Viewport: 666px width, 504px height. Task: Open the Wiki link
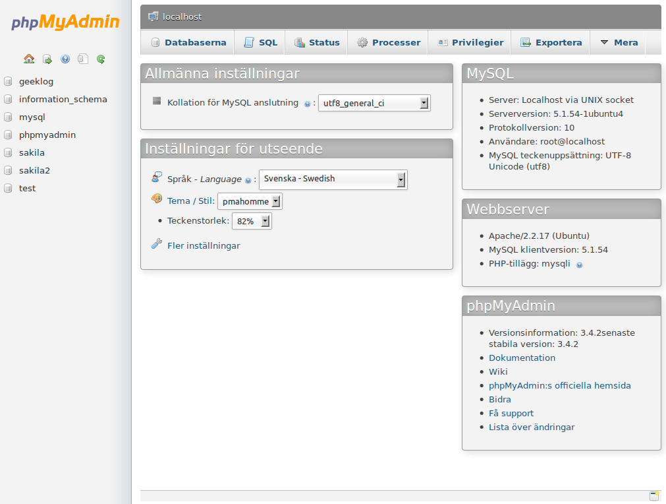click(498, 371)
